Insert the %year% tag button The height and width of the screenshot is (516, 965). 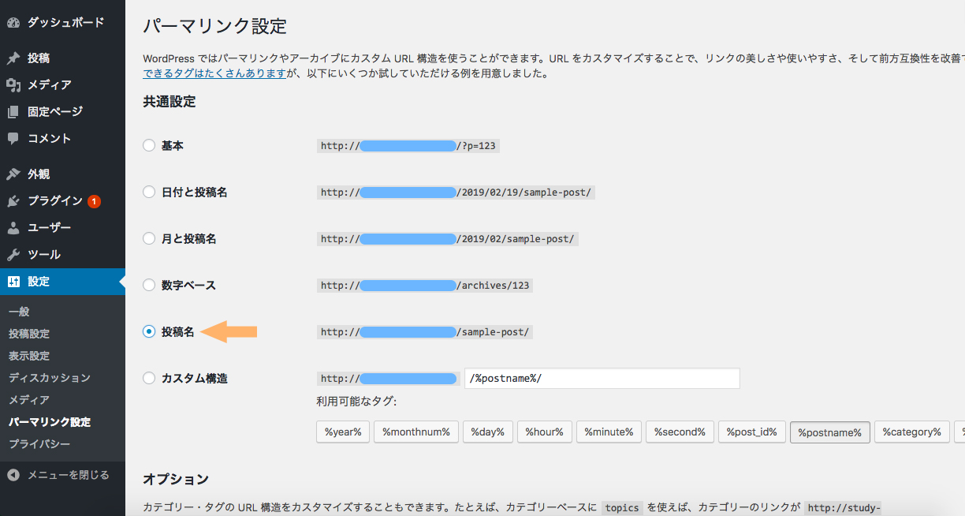tap(342, 432)
